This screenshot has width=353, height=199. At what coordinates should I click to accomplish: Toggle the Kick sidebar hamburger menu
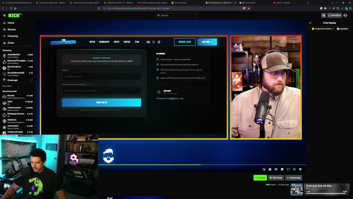coord(4,15)
